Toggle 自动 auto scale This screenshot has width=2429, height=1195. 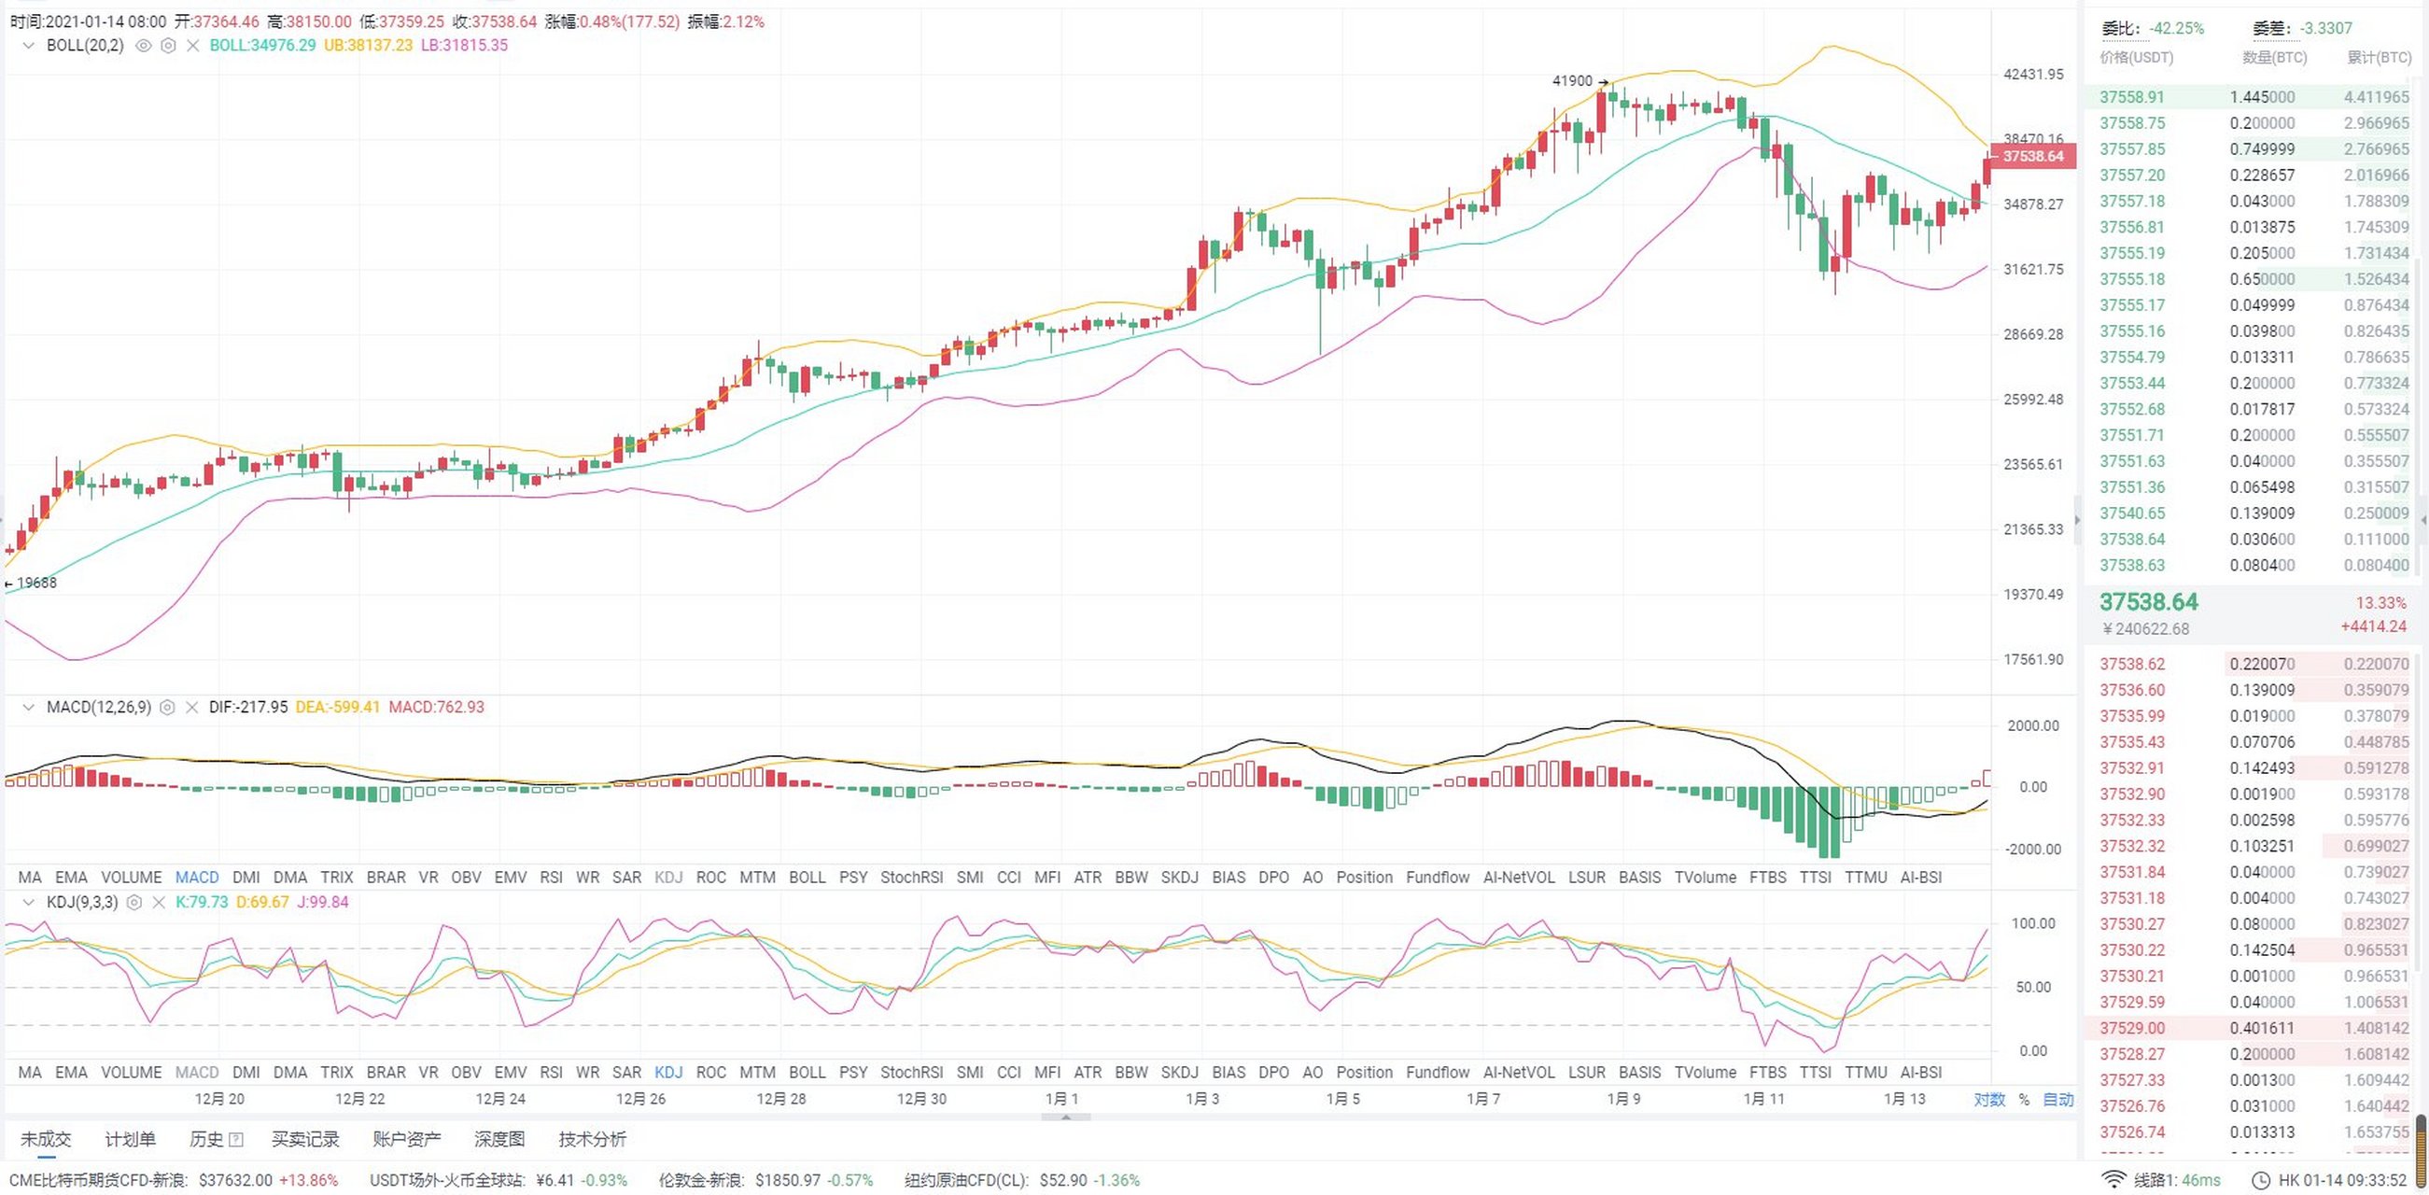point(2058,1100)
